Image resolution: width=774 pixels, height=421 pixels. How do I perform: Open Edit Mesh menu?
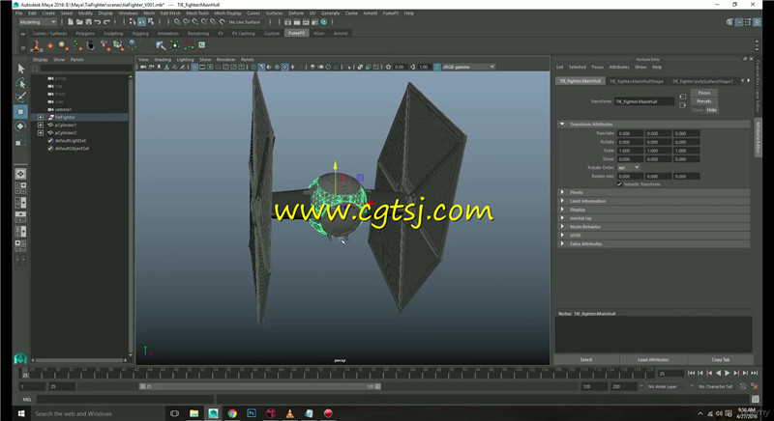170,14
